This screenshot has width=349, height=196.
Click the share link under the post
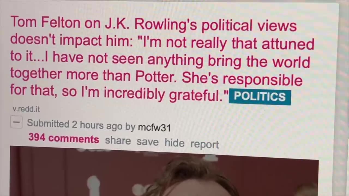[118, 140]
